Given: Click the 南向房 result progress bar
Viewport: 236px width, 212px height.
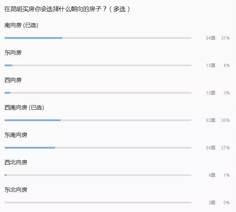Looking at the screenshot, I should coord(98,38).
